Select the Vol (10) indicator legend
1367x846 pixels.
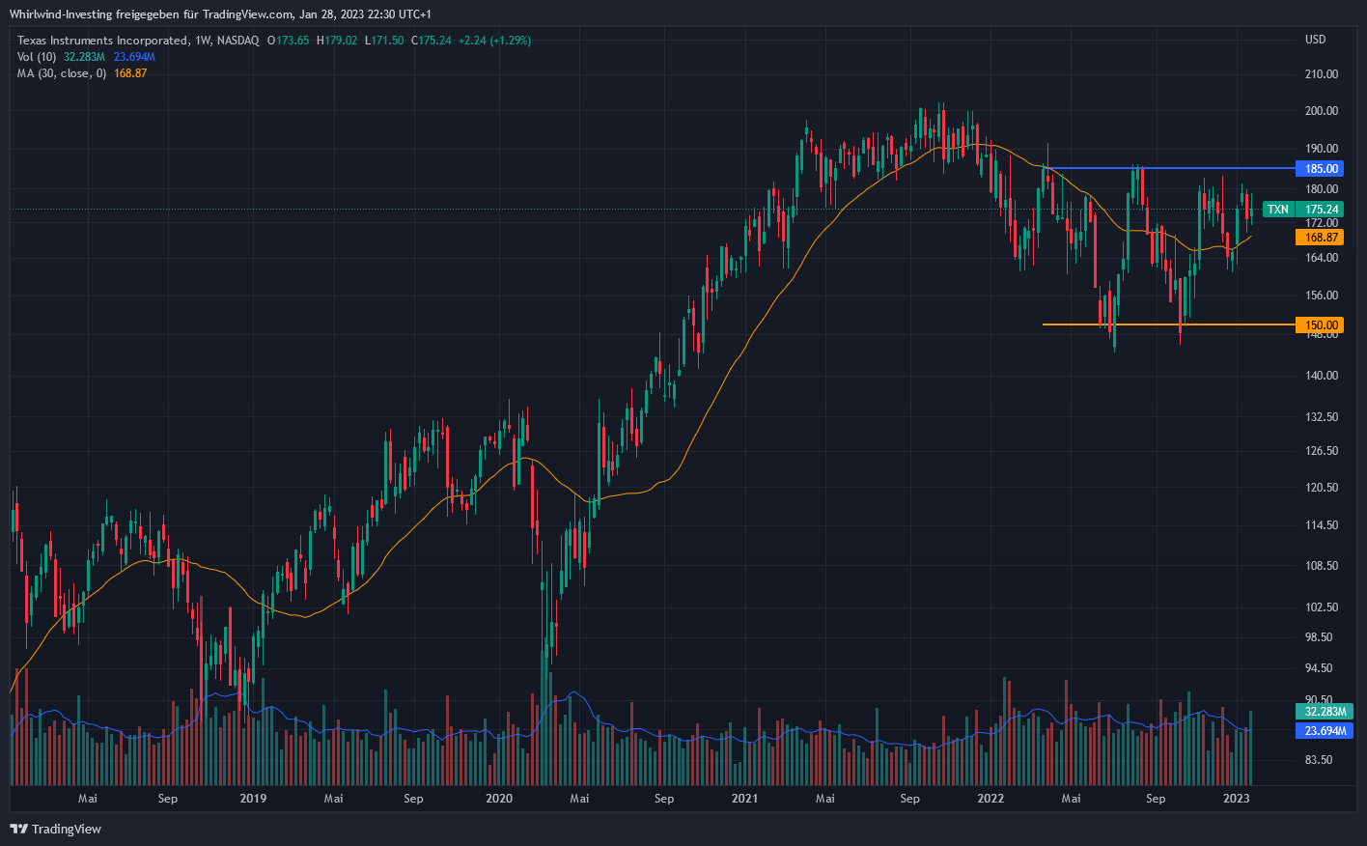(37, 57)
